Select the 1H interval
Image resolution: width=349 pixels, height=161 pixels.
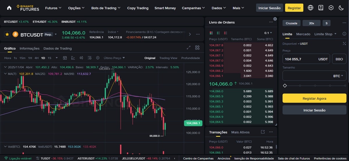[30, 58]
